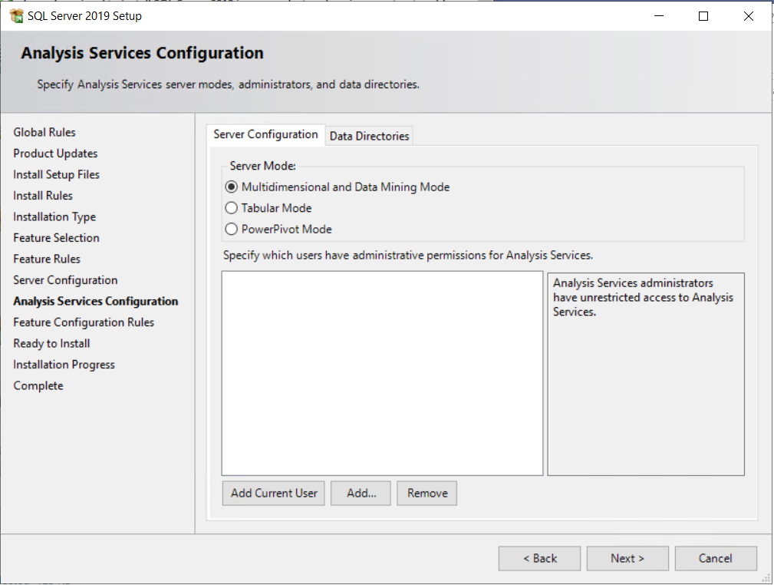Select Installation Type in the sidebar
Image resolution: width=774 pixels, height=585 pixels.
54,216
